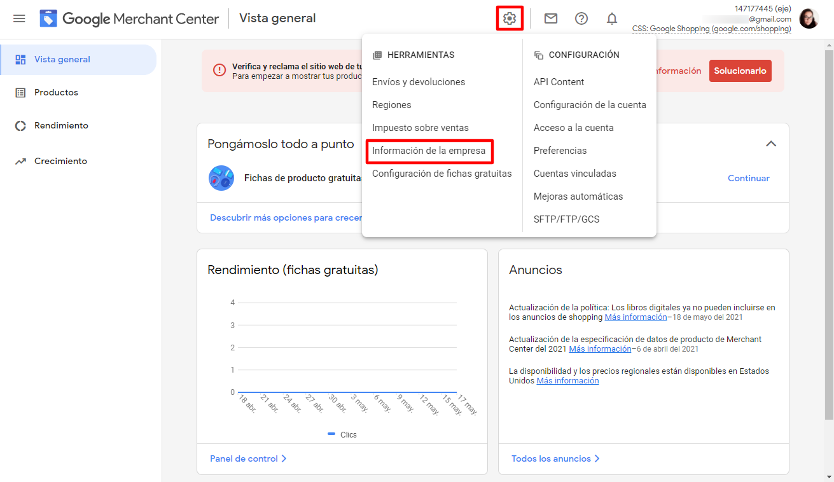834x482 pixels.
Task: Click the CSS: Google Shopping text
Action: [712, 29]
